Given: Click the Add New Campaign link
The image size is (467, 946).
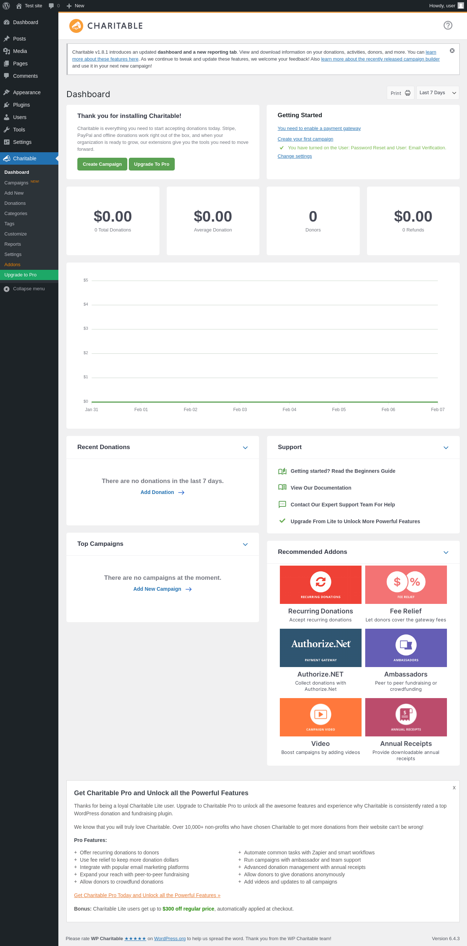Looking at the screenshot, I should [x=162, y=589].
